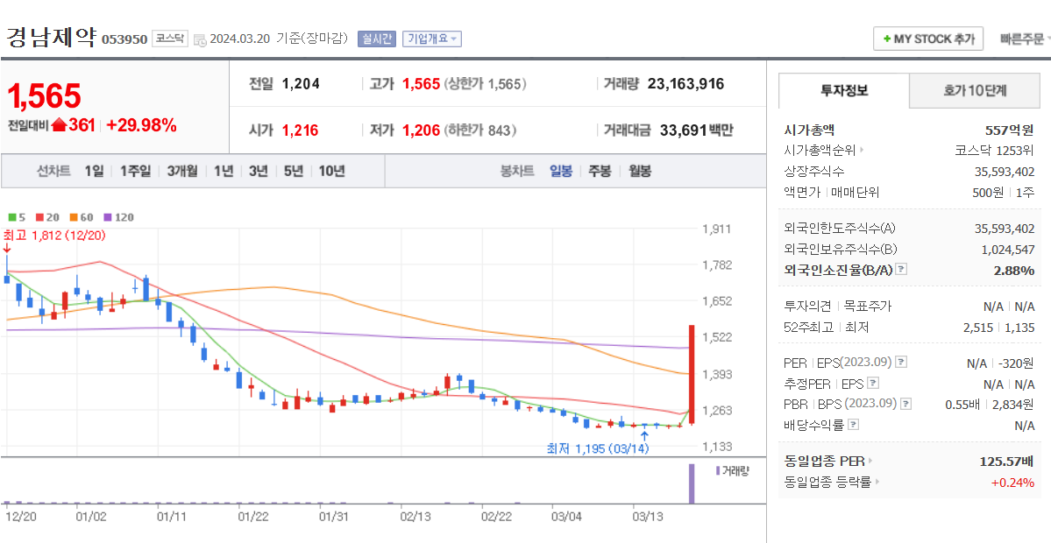Screen dimensions: 1051x543
Task: Click the 거래대금 value 33,691
Action: point(684,130)
